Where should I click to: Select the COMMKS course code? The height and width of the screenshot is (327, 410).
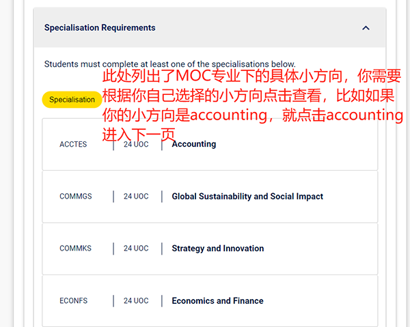click(75, 248)
